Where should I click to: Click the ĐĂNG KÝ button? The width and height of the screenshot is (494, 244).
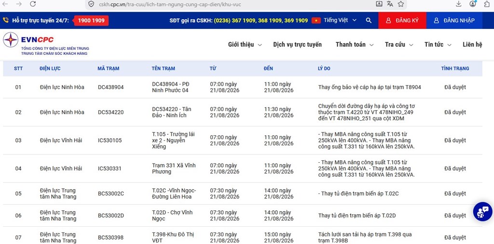(402, 20)
